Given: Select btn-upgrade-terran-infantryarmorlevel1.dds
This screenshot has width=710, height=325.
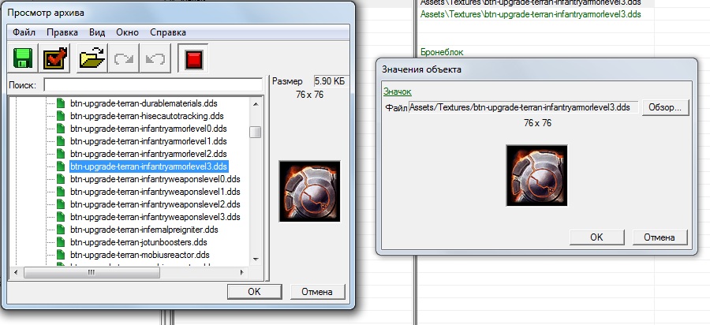Looking at the screenshot, I should (148, 141).
